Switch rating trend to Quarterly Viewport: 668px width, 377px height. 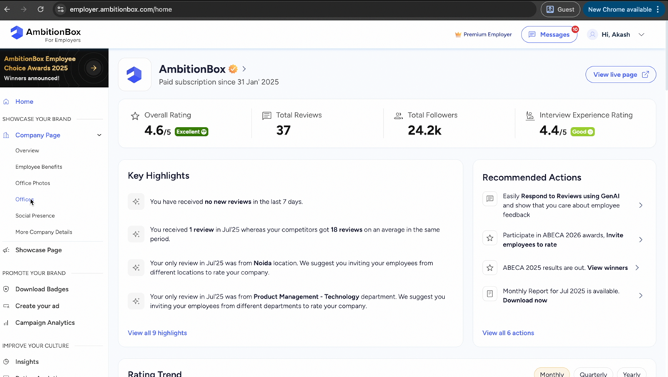[x=593, y=373]
